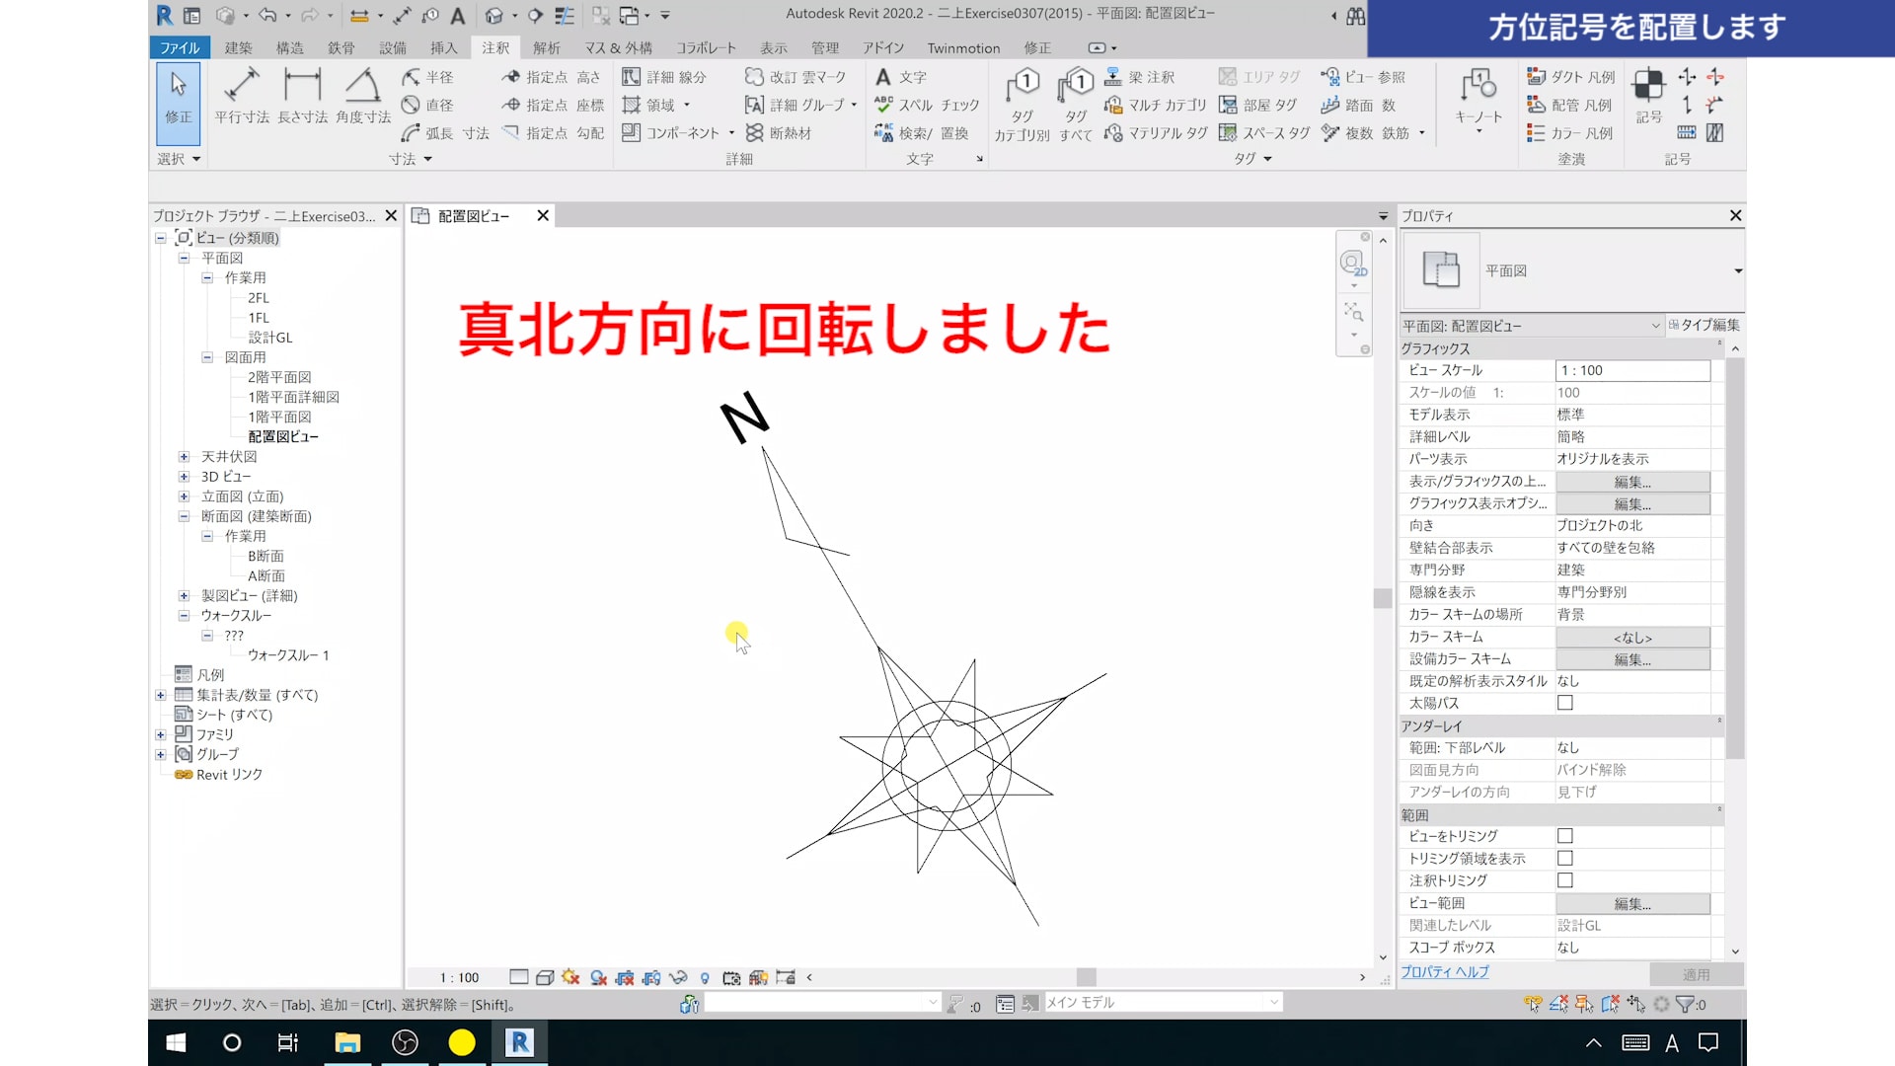Expand the 天井伏図 tree node
Screen dimensions: 1895x1066
click(x=184, y=457)
